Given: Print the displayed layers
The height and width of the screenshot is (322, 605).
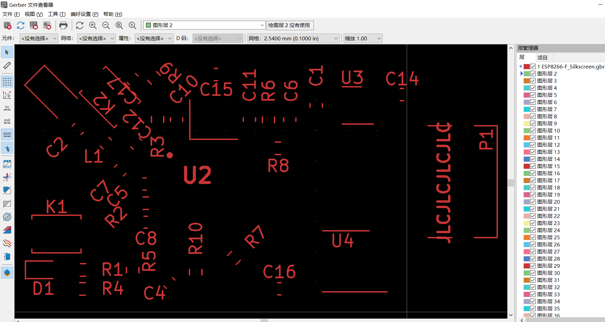Looking at the screenshot, I should tap(63, 25).
